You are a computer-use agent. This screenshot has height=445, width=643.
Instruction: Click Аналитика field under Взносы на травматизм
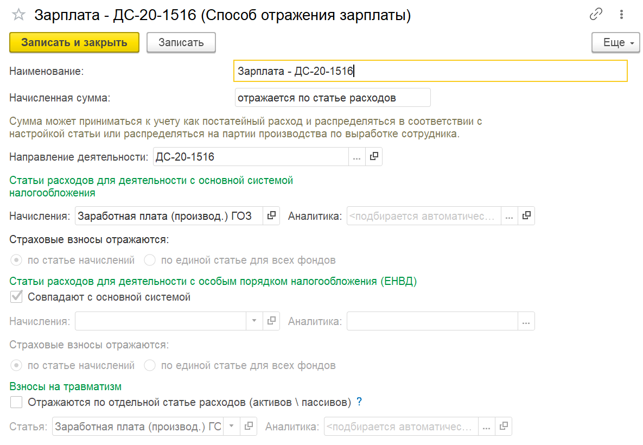coord(401,427)
